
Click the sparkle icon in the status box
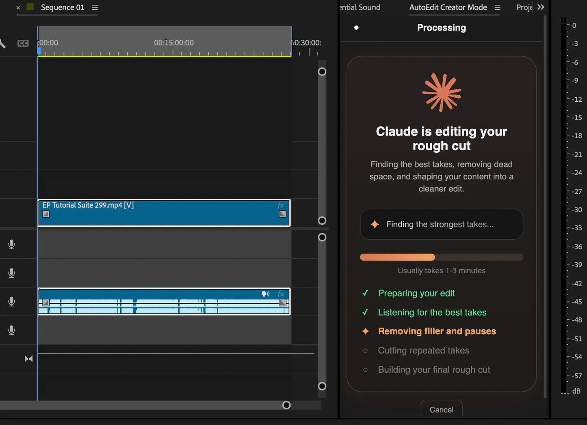(x=375, y=224)
